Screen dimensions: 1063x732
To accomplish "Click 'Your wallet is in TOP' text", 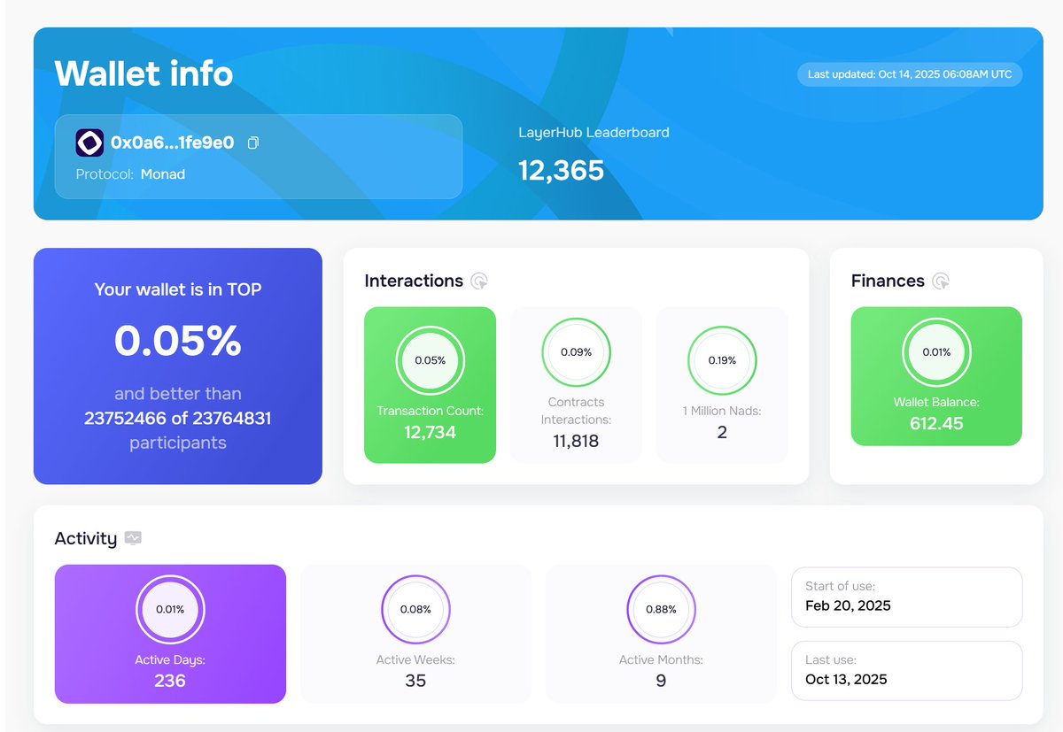I will [x=178, y=289].
